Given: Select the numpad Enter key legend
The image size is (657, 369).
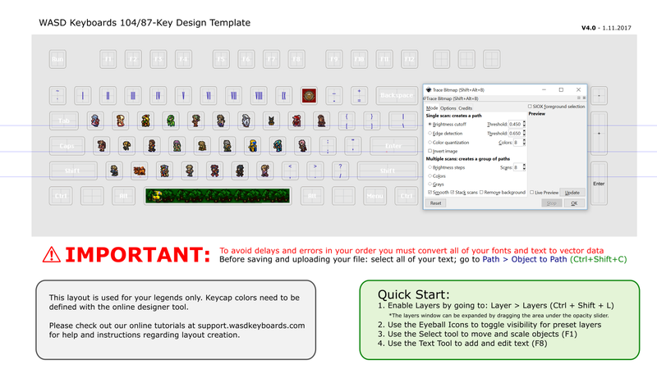Looking at the screenshot, I should click(599, 184).
